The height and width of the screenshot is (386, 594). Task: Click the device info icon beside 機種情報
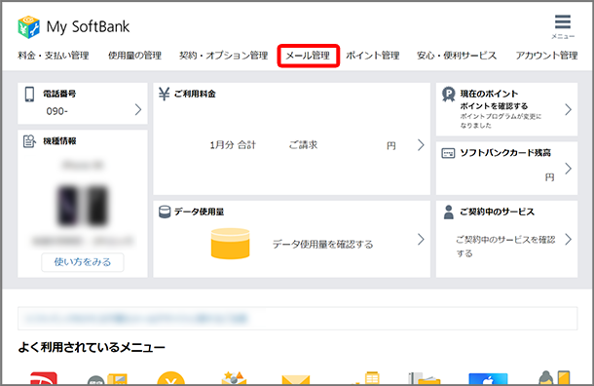click(29, 141)
